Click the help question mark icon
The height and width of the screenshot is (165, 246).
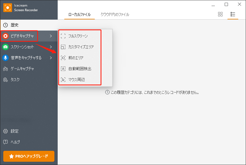pos(5,142)
